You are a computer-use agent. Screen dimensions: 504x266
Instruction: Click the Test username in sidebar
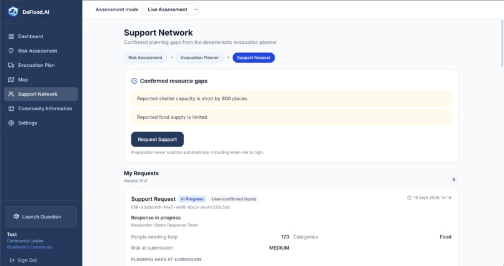click(12, 235)
